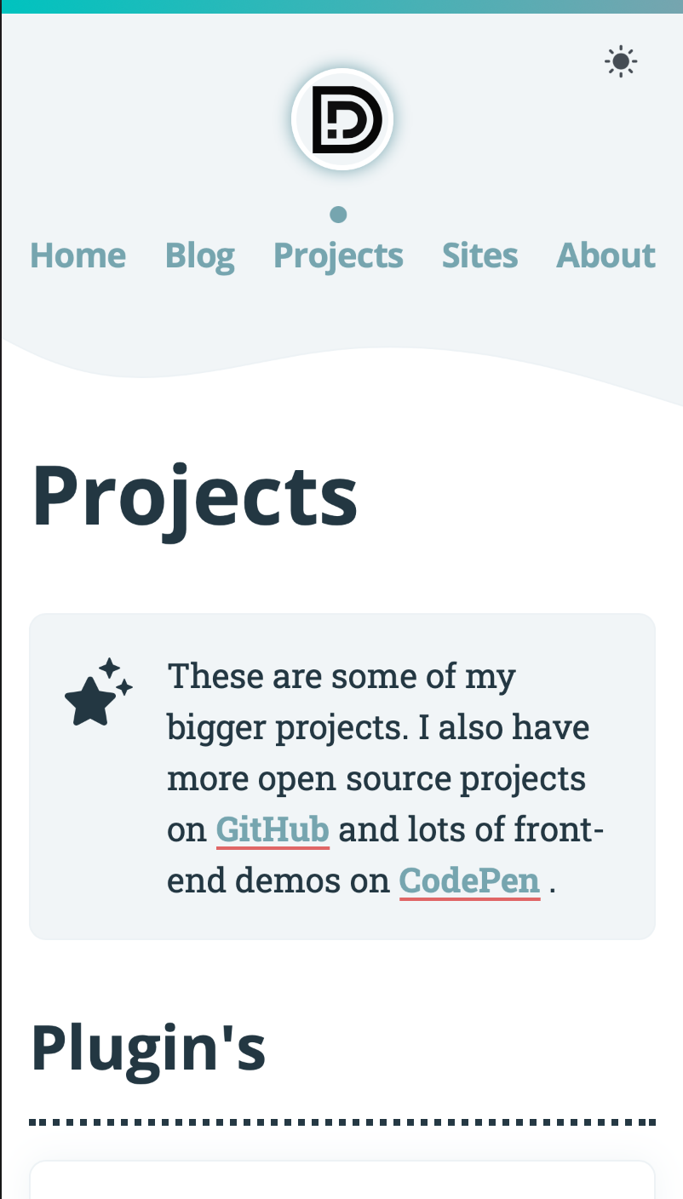This screenshot has width=683, height=1199.
Task: Click the sparkling stars icon
Action: pos(99,693)
